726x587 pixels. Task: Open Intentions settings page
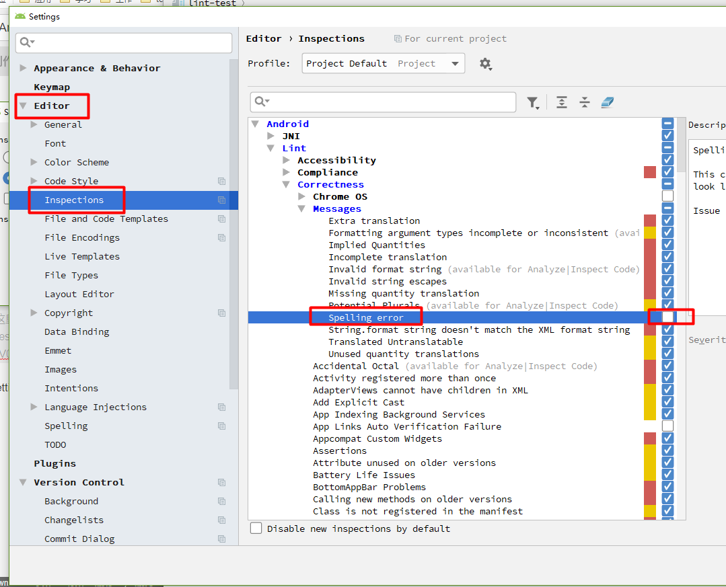[71, 388]
